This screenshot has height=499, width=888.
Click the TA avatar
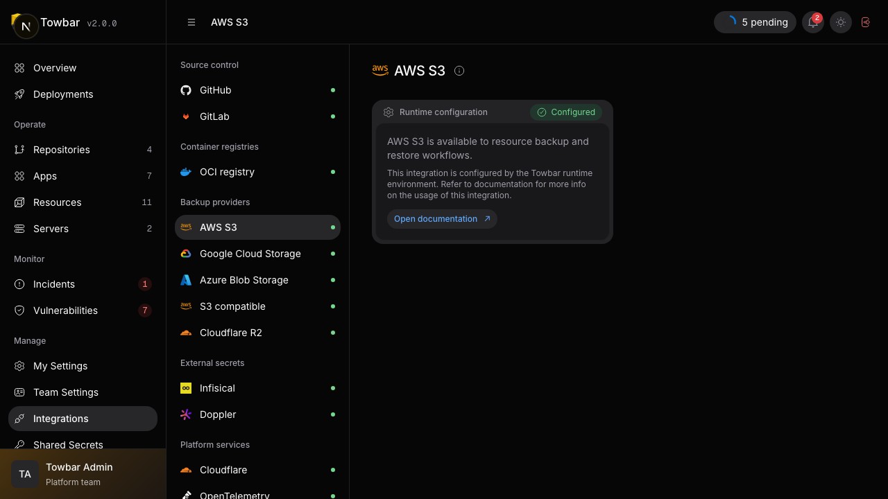coord(25,474)
